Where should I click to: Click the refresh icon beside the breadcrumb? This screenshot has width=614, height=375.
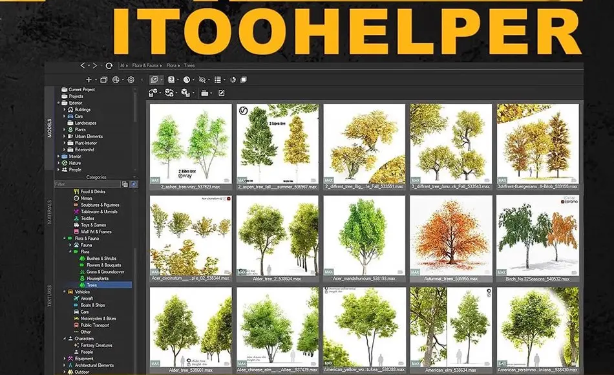(109, 65)
